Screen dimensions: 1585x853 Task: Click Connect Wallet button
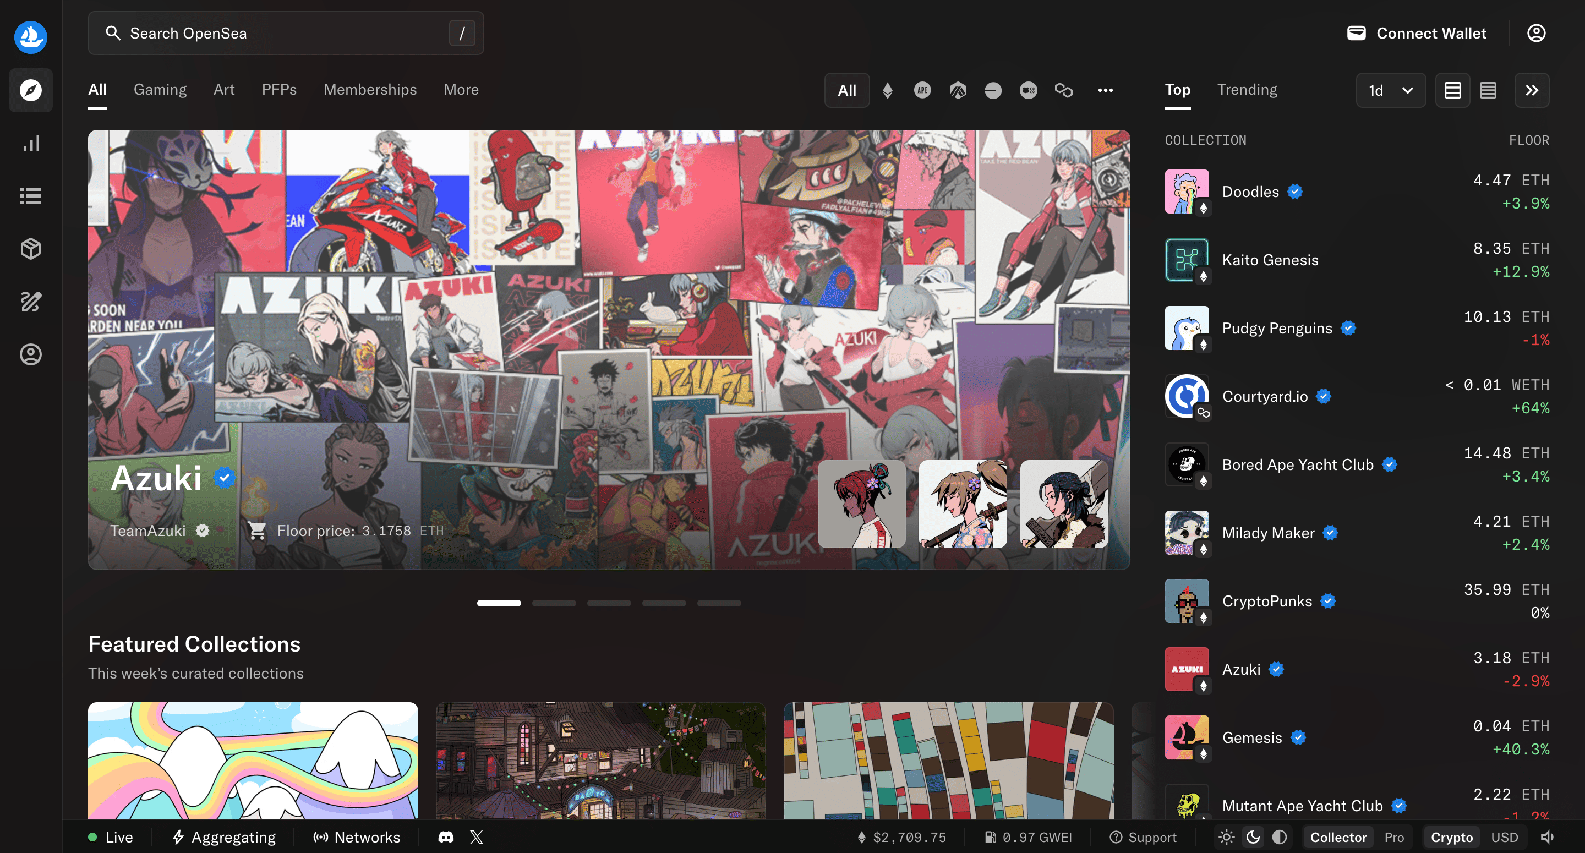[x=1417, y=33]
